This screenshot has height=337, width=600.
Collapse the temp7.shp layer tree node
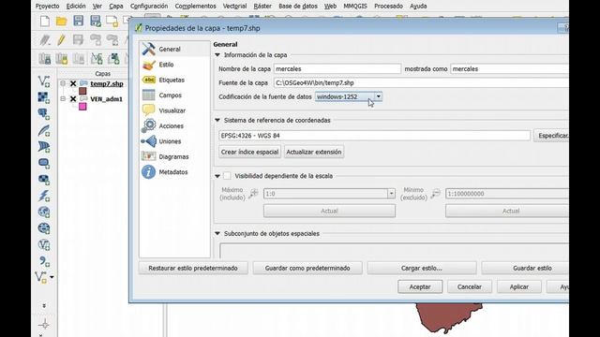63,83
